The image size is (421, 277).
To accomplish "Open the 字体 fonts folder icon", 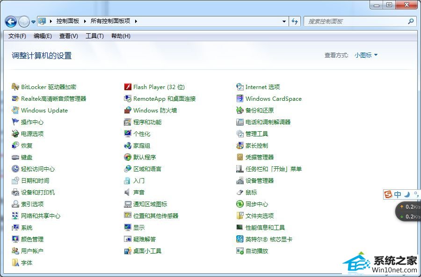I will point(15,263).
